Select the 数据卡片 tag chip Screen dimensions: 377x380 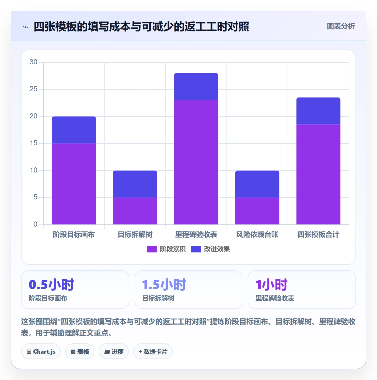coord(153,351)
